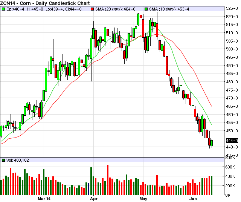This screenshot has width=241, height=202.
Task: Click the 505-0 price axis label
Action: 232,41
